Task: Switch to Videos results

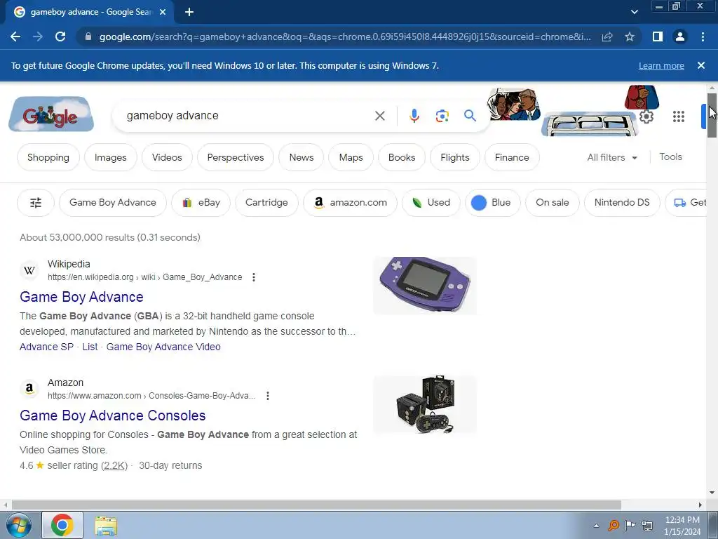Action: pos(167,157)
